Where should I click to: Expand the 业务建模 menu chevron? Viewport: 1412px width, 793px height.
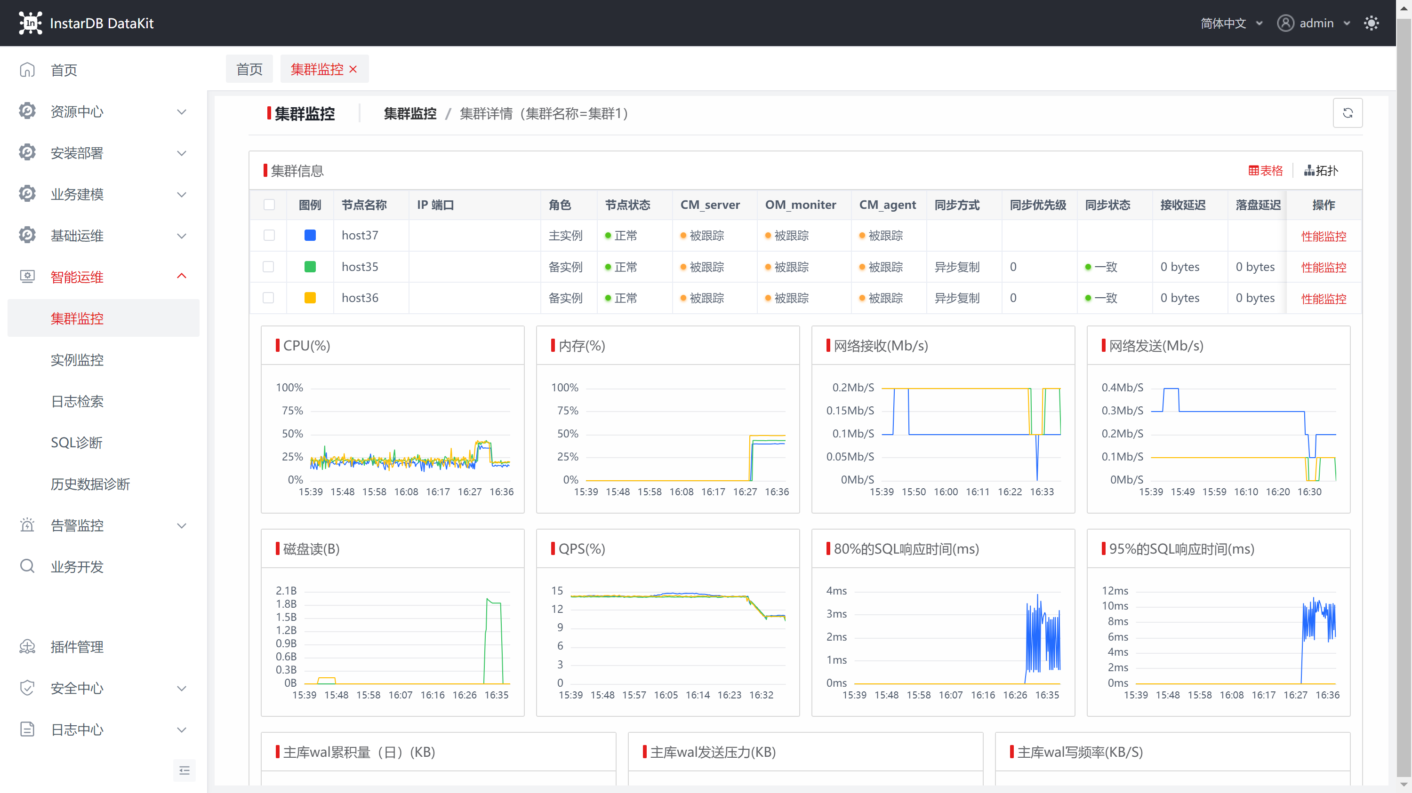pos(182,194)
